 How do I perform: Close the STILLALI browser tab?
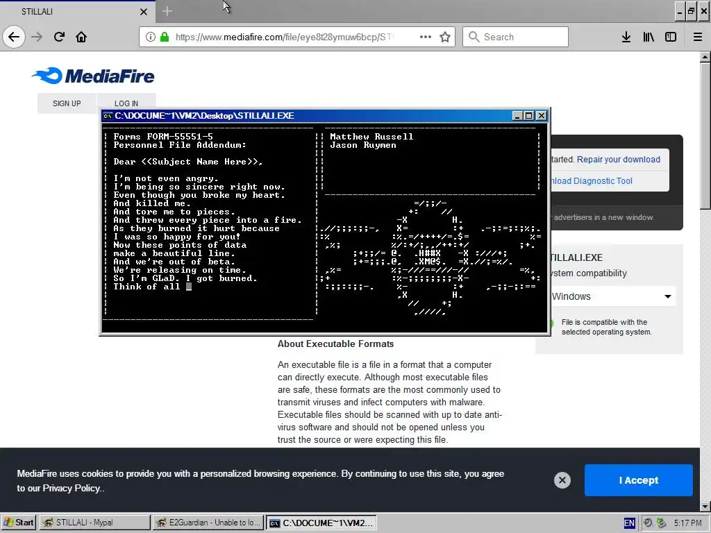pos(144,12)
